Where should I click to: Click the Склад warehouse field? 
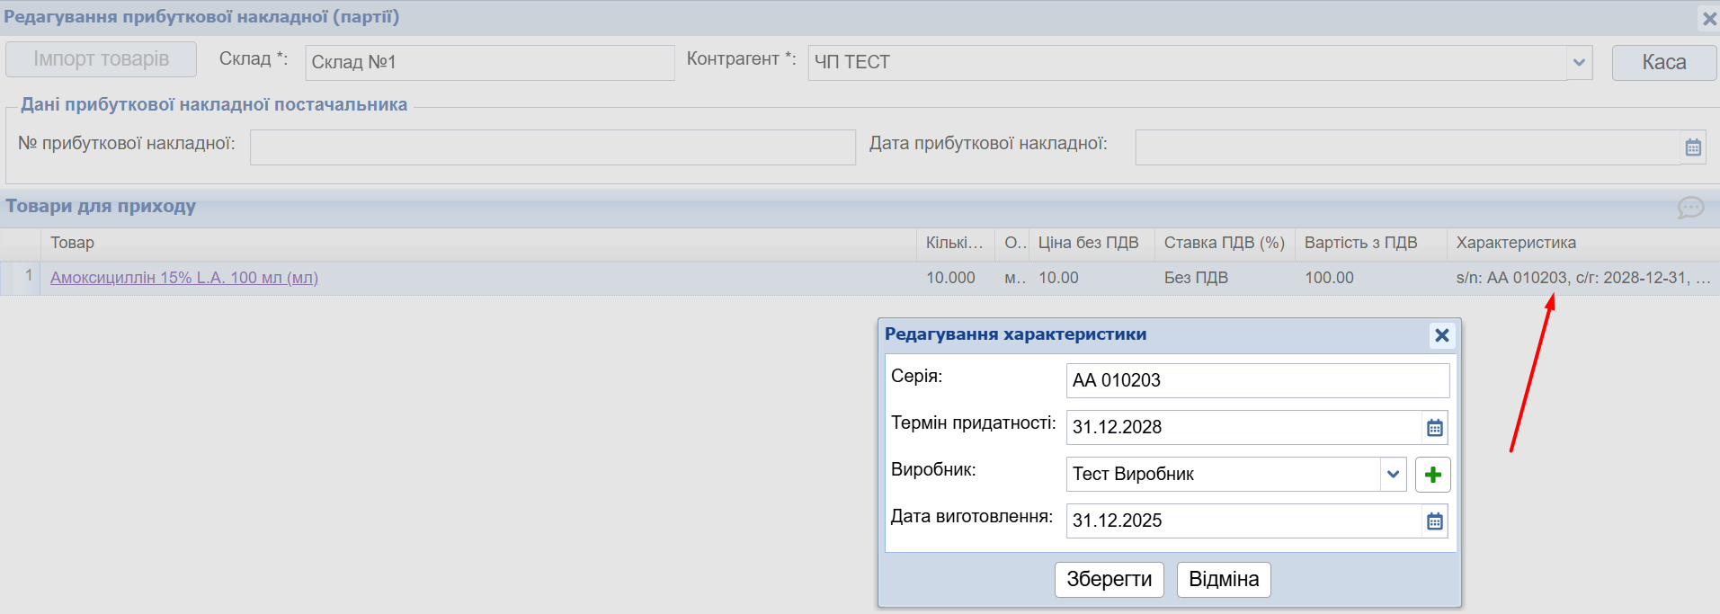(x=489, y=63)
